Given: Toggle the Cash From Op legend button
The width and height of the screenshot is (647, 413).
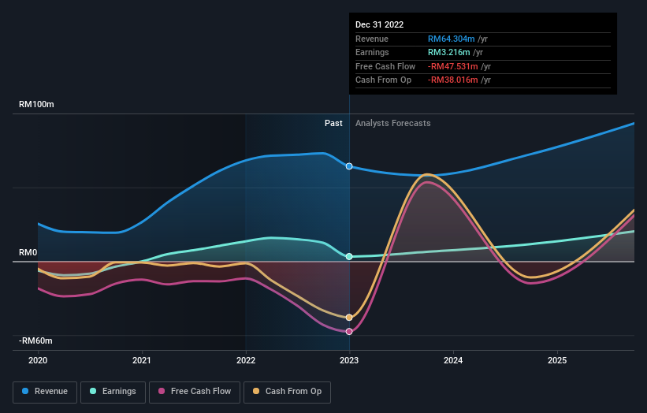Looking at the screenshot, I should 287,392.
